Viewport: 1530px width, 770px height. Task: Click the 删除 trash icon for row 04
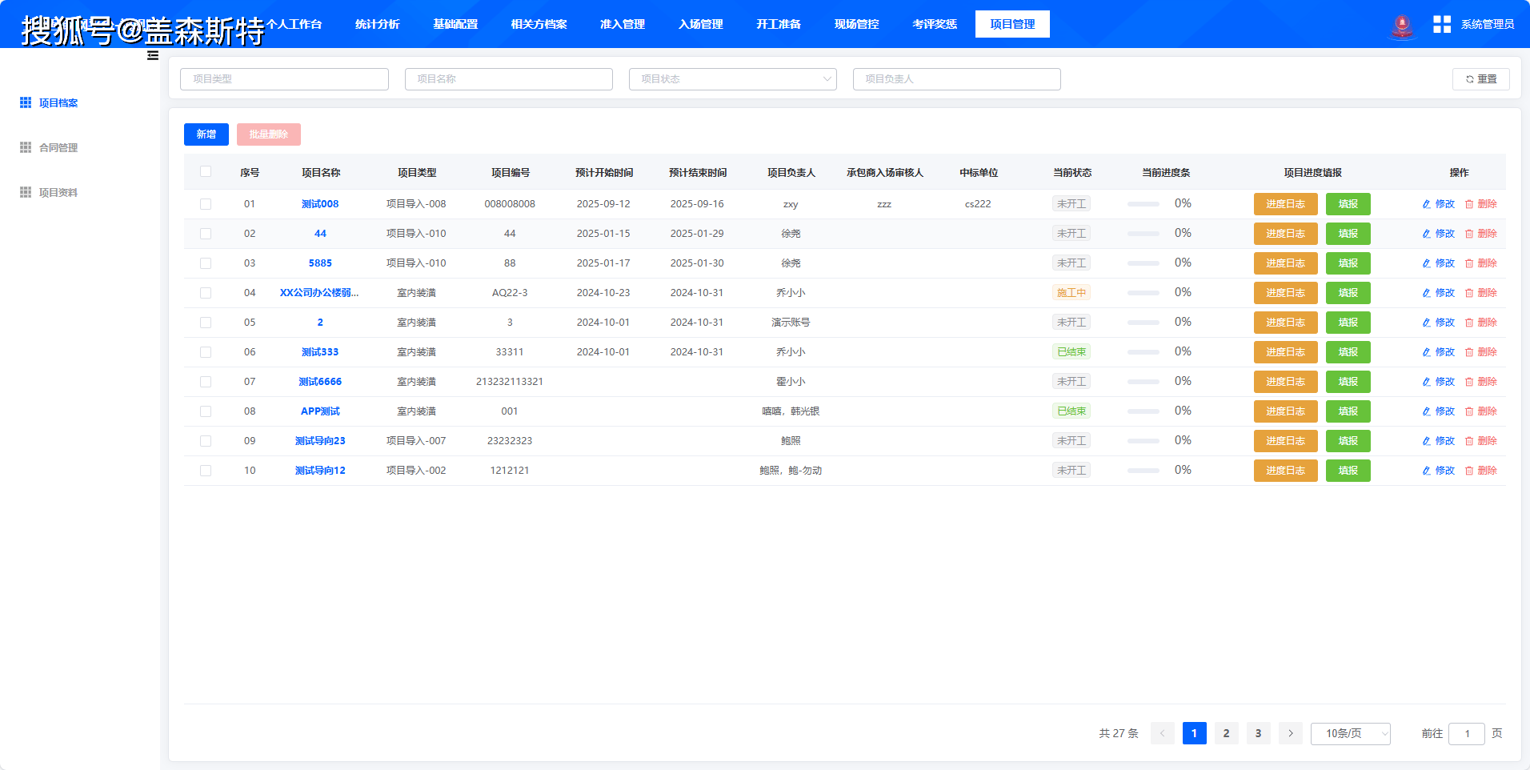coord(1469,293)
